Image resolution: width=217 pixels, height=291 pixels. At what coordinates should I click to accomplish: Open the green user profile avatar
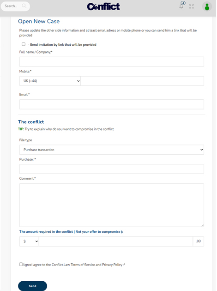207,6
